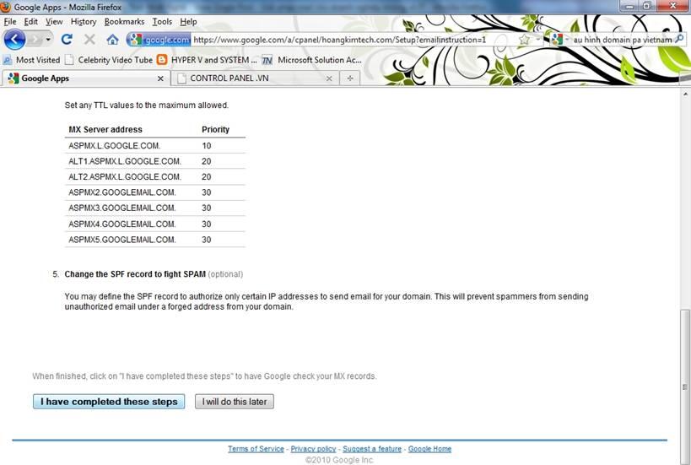Screen dimensions: 691x465
Task: Click the Forward navigation arrow
Action: tap(35, 40)
